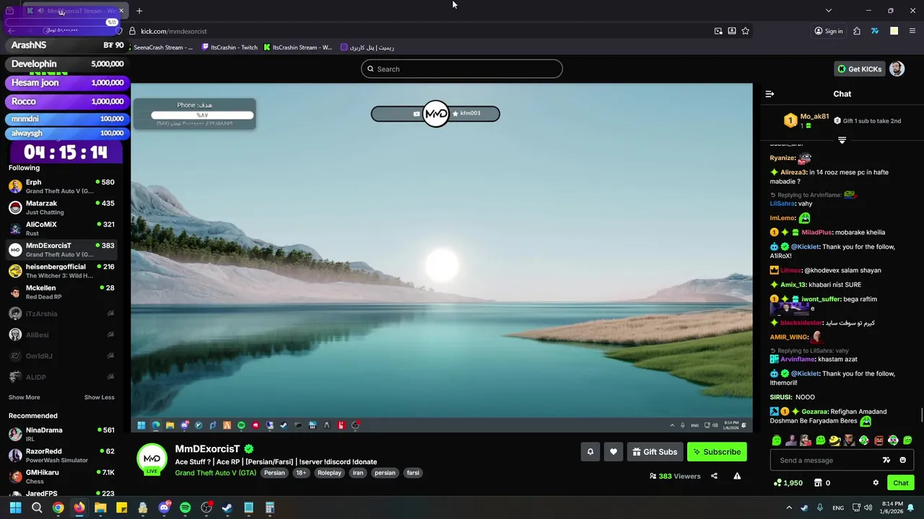Viewport: 924px width, 519px height.
Task: Click Gift 1 sub to take 2nd
Action: pyautogui.click(x=867, y=121)
